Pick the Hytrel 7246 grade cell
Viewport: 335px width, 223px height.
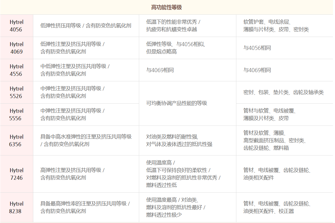[16, 174]
